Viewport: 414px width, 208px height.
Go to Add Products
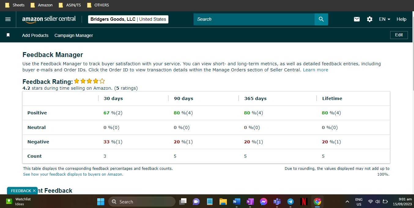(35, 35)
